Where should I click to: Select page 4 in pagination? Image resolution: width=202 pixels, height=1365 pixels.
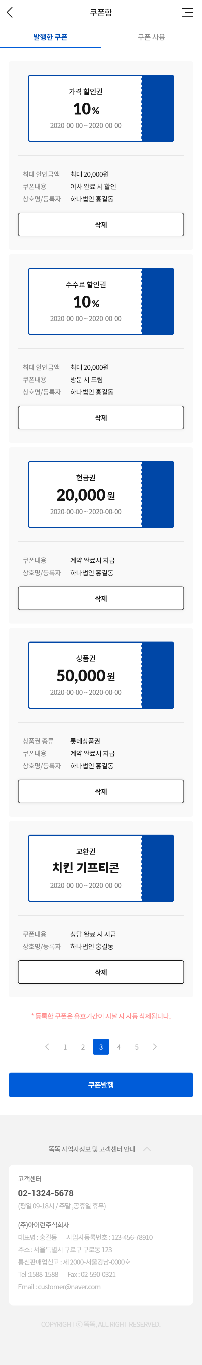point(119,1046)
